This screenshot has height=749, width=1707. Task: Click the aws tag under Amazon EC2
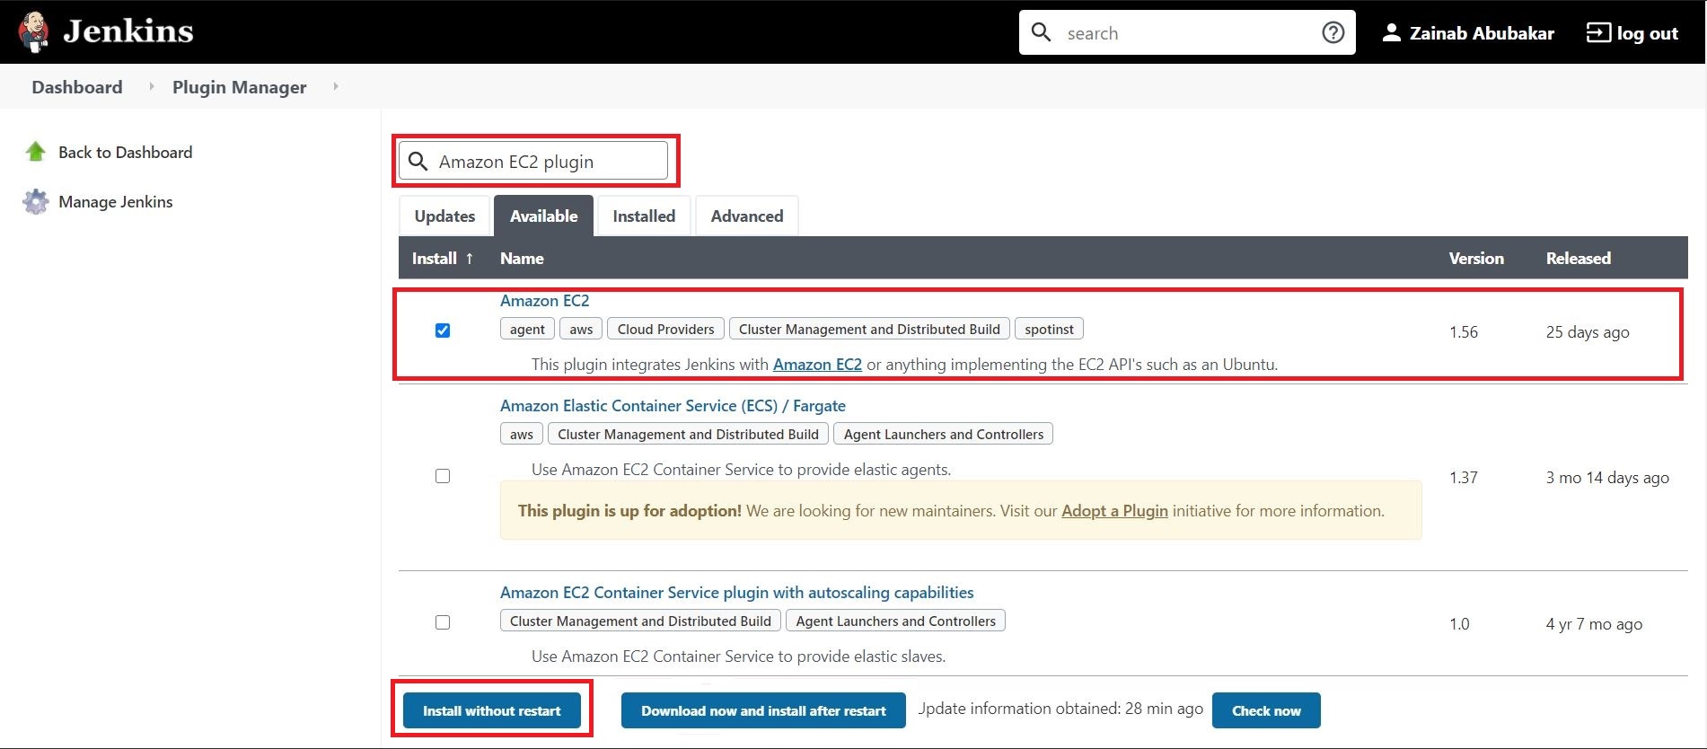[x=581, y=329]
